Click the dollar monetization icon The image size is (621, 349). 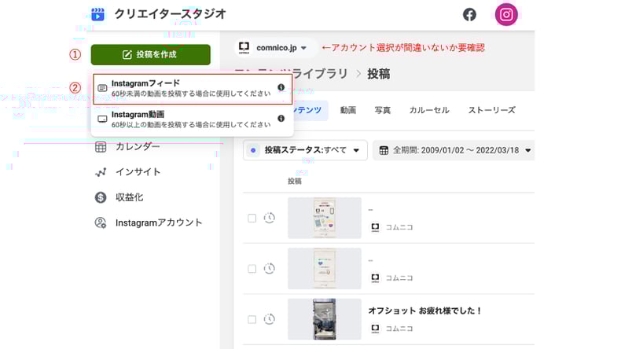[x=101, y=197]
